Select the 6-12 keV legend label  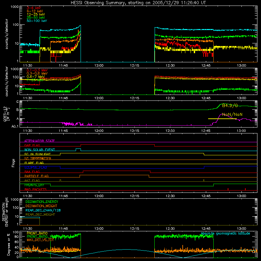coord(35,11)
